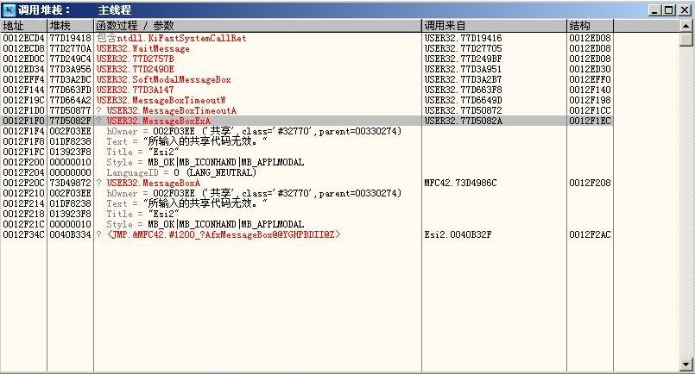Click the LanguageID = 0 (LANG_NEUTRAL) parameter
The image size is (695, 374).
(181, 172)
